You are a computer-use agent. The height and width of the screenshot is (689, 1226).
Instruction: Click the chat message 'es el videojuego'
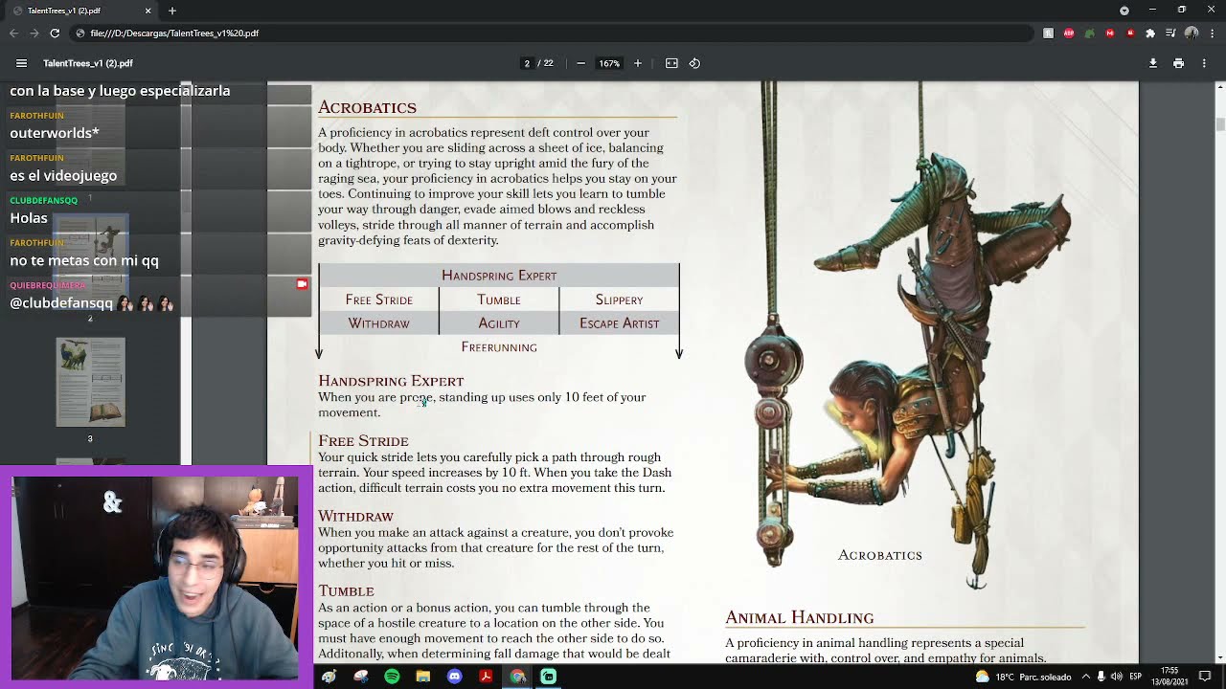(x=63, y=175)
